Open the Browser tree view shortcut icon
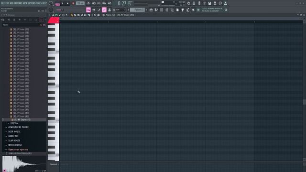 (x=172, y=10)
